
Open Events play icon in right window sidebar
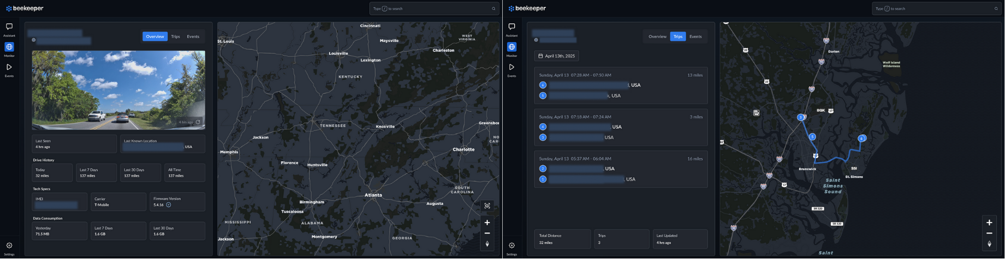[512, 67]
